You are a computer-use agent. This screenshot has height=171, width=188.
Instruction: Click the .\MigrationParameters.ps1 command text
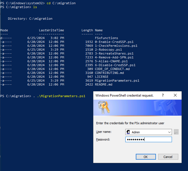(x=61, y=96)
